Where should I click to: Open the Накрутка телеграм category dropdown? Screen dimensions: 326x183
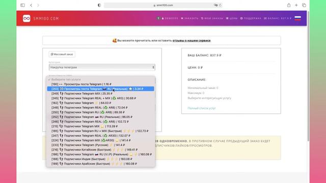[102, 67]
